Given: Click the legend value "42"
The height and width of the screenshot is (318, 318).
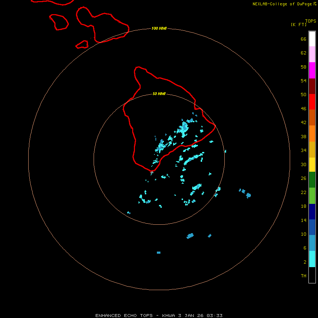Looking at the screenshot, I should [304, 123].
